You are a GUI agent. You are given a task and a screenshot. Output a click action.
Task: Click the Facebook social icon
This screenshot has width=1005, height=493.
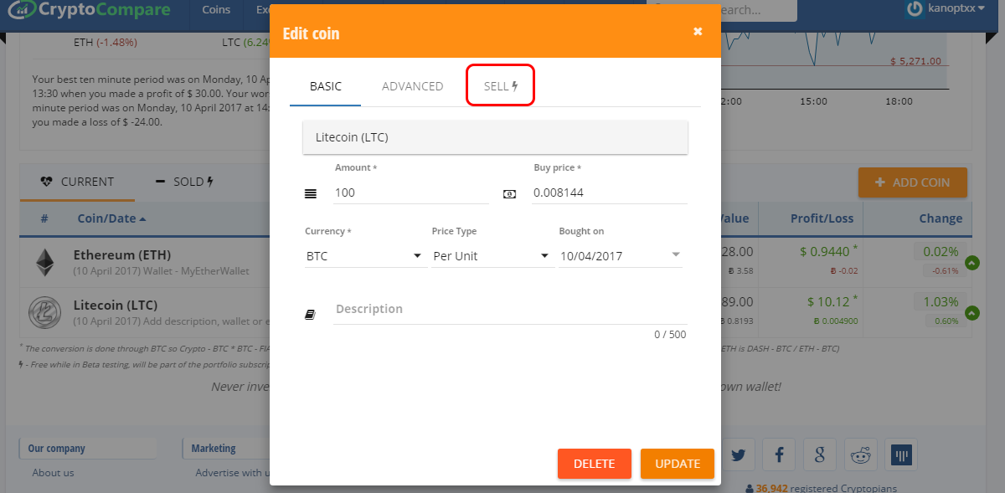tap(779, 455)
